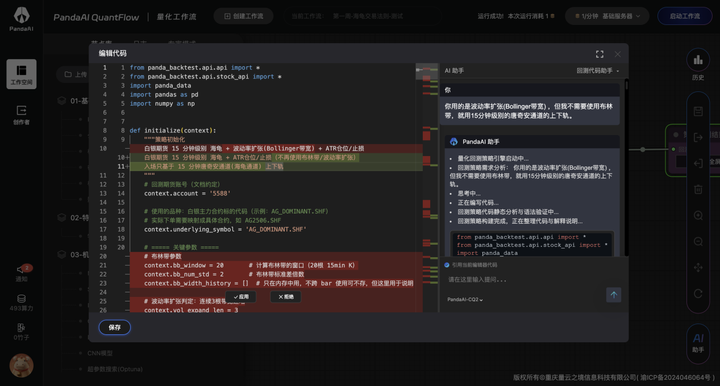Screen dimensions: 720x386
Task: Click the import numpy as np line
Action: (162, 103)
